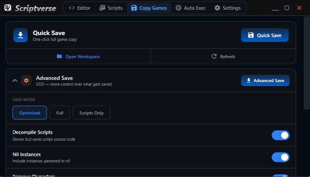Start the Advanced Save
The image size is (310, 177).
point(265,80)
